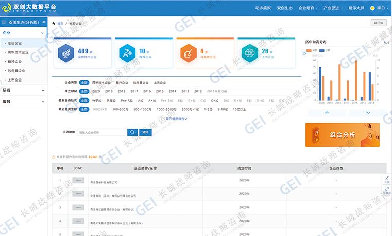Expand 展开常用筛选 filter options
392x236 pixels.
177,119
